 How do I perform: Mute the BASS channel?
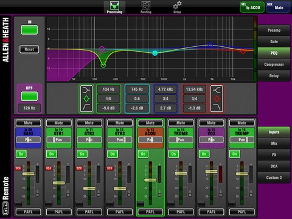point(29,123)
